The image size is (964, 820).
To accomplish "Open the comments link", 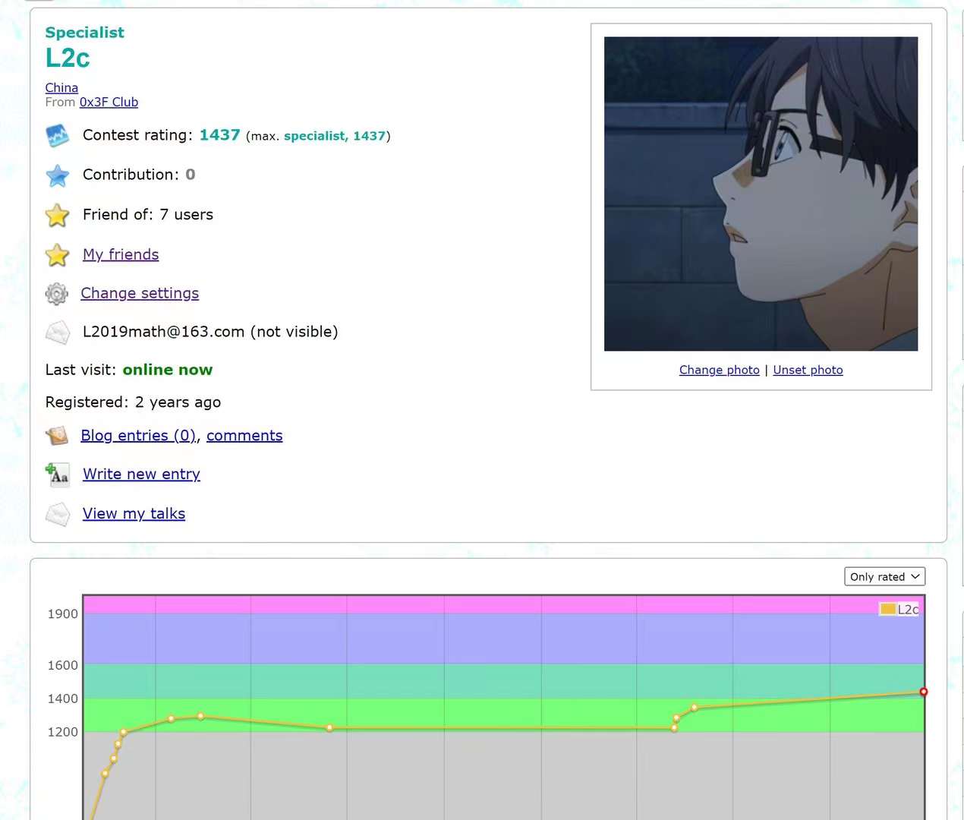I will click(x=244, y=436).
